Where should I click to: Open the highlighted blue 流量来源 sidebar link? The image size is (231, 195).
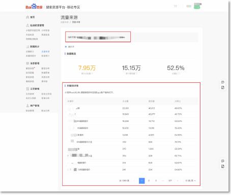[x=45, y=51]
